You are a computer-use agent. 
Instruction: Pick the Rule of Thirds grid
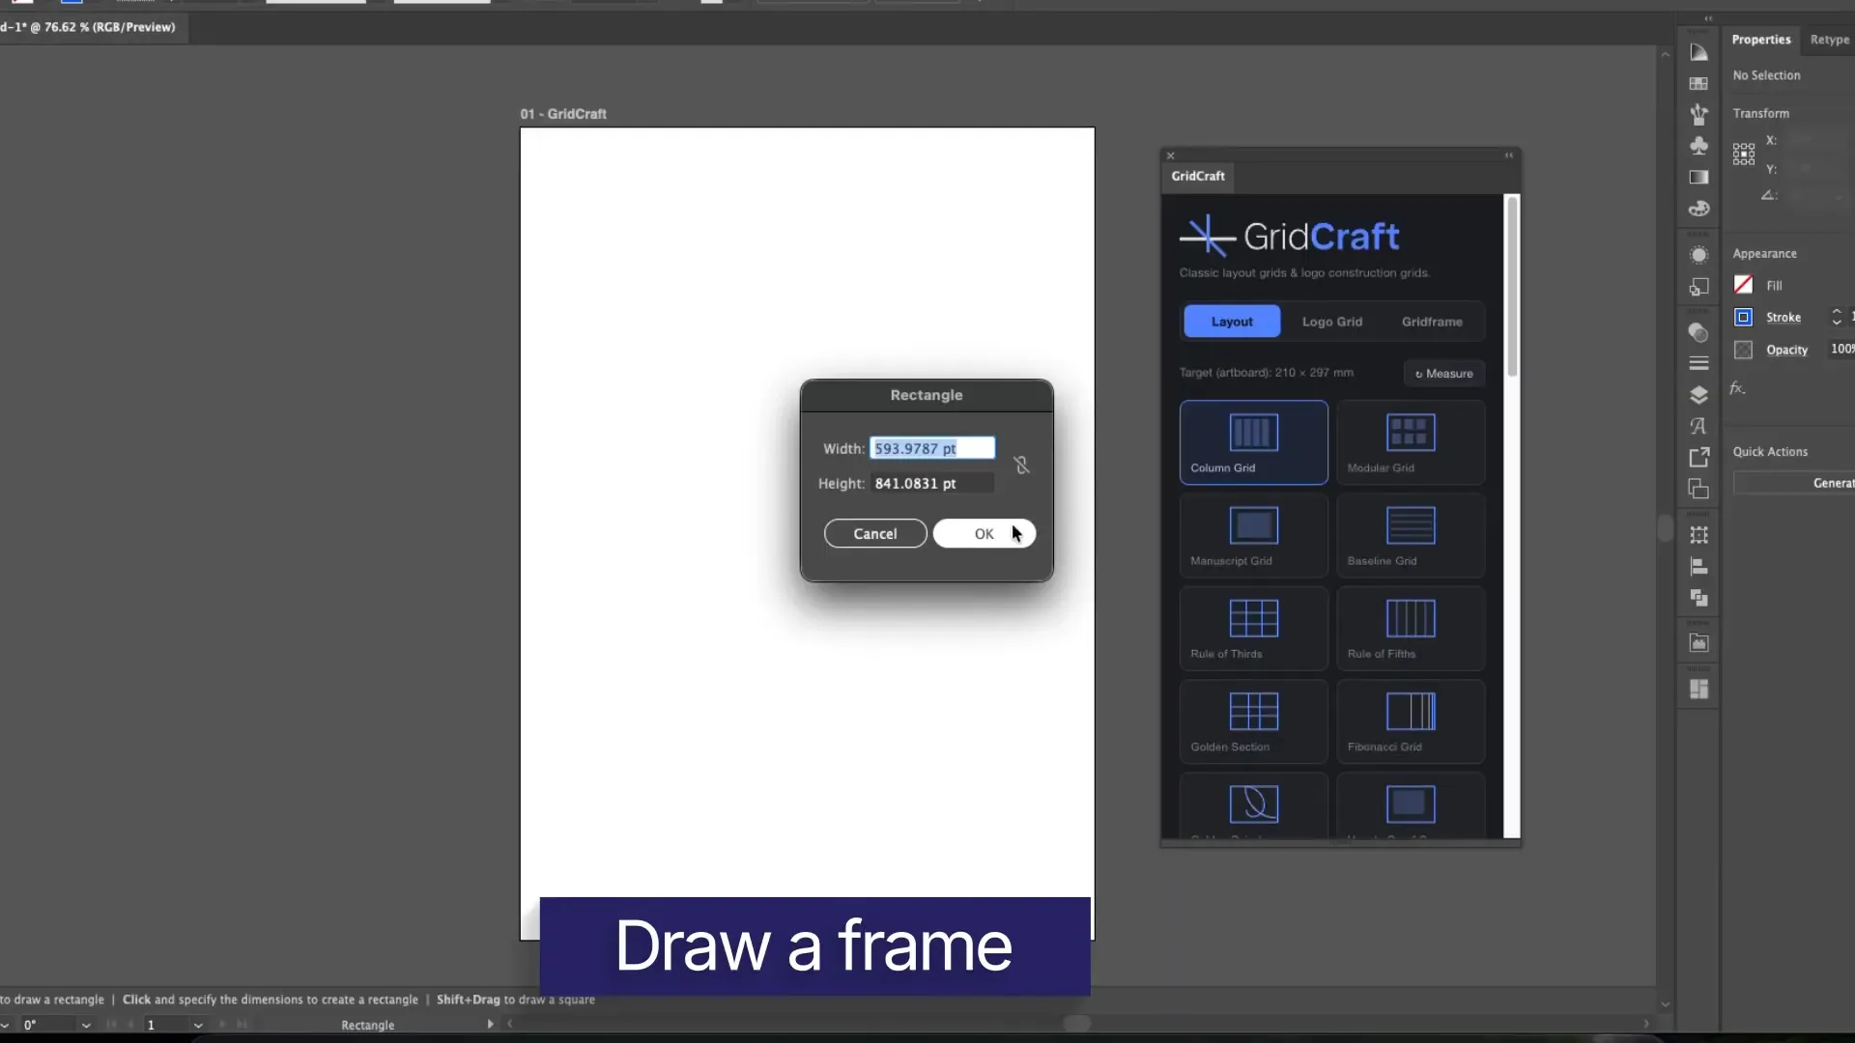click(x=1254, y=629)
